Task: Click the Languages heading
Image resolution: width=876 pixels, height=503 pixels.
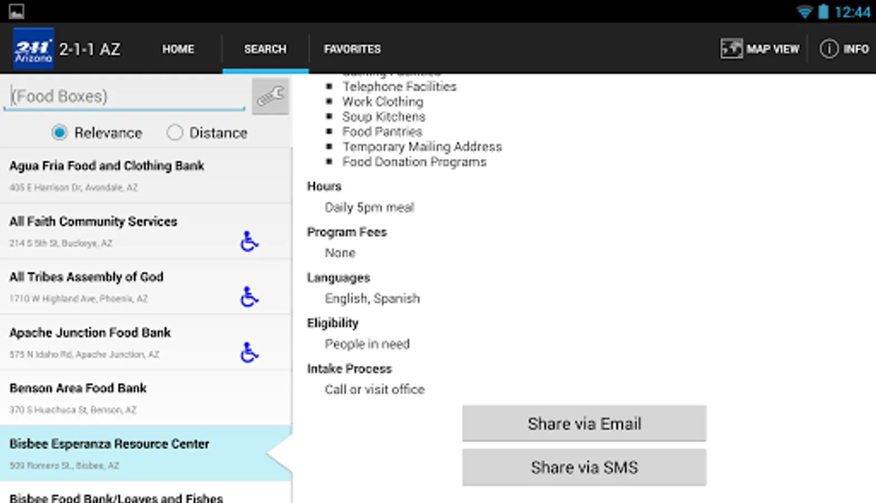Action: pyautogui.click(x=339, y=278)
